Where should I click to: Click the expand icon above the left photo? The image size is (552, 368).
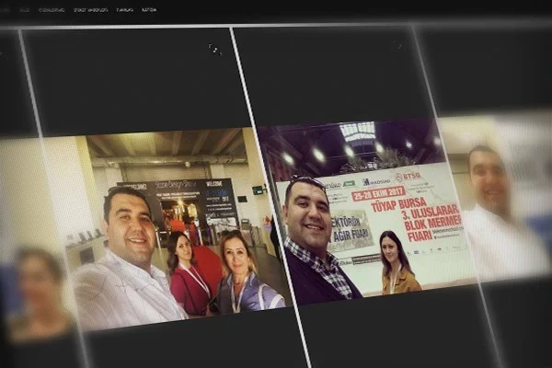coord(214,48)
